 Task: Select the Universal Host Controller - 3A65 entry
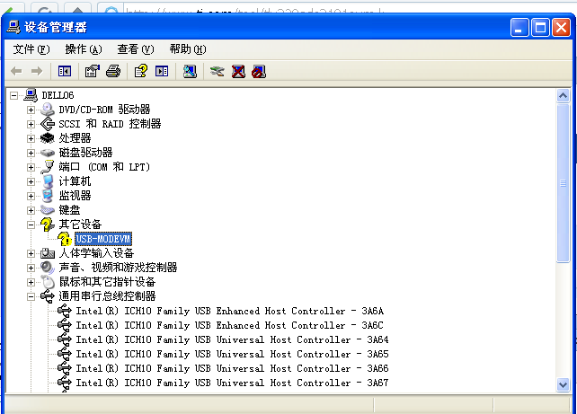click(232, 354)
